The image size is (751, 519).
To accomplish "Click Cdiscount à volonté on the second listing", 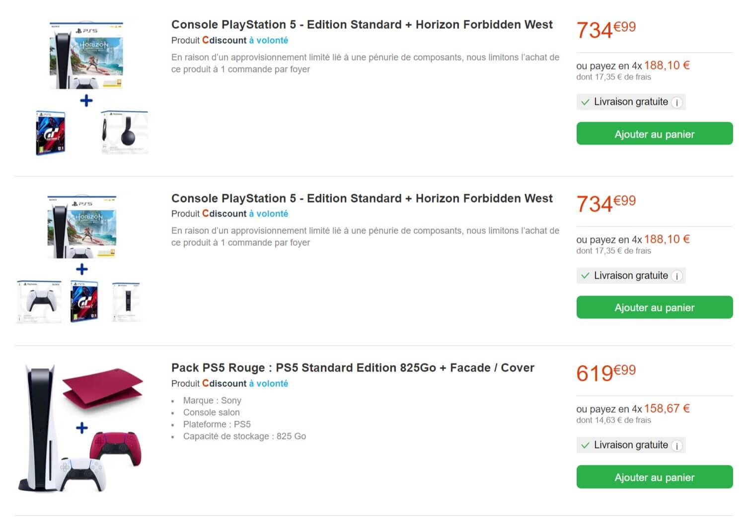I will click(245, 214).
